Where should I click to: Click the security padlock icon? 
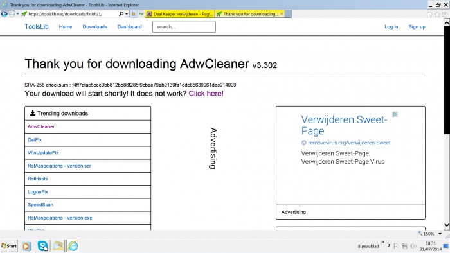[x=134, y=13]
